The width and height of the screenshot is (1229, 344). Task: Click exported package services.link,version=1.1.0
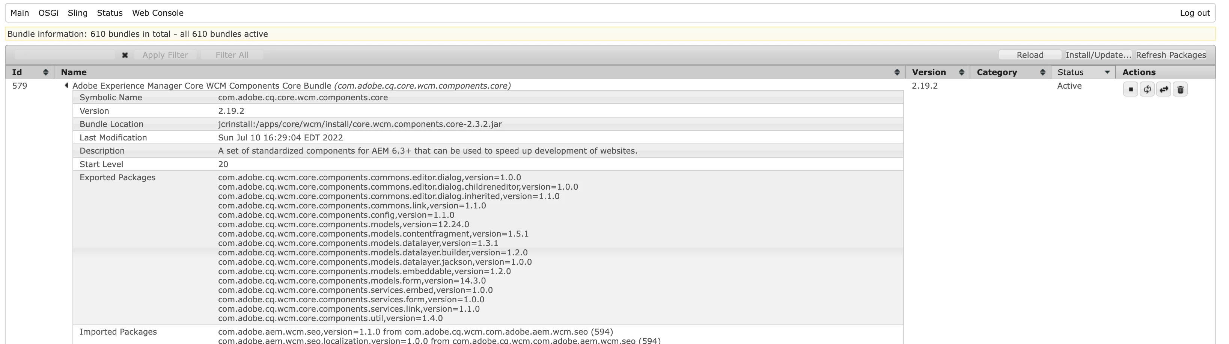349,309
